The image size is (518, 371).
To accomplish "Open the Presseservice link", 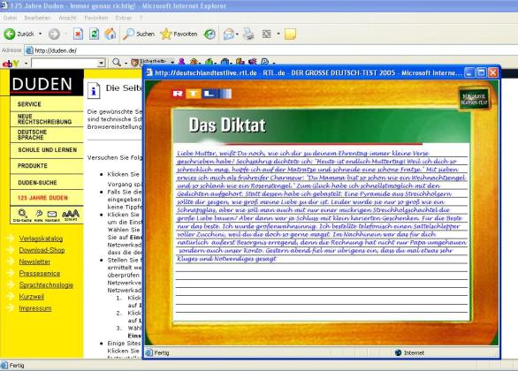I will (x=39, y=273).
